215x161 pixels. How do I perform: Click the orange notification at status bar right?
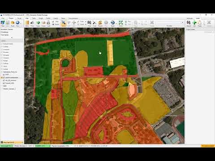tap(208, 146)
